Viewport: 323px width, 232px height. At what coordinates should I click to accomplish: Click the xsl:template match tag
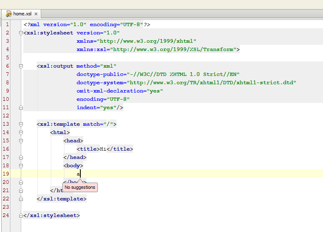[77, 124]
